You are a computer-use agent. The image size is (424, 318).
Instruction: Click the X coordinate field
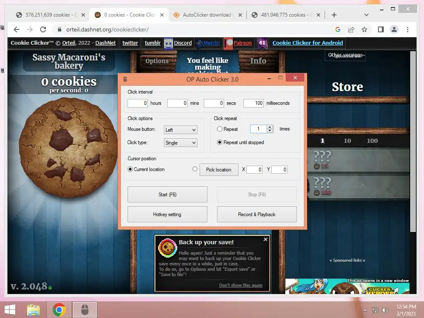[254, 169]
